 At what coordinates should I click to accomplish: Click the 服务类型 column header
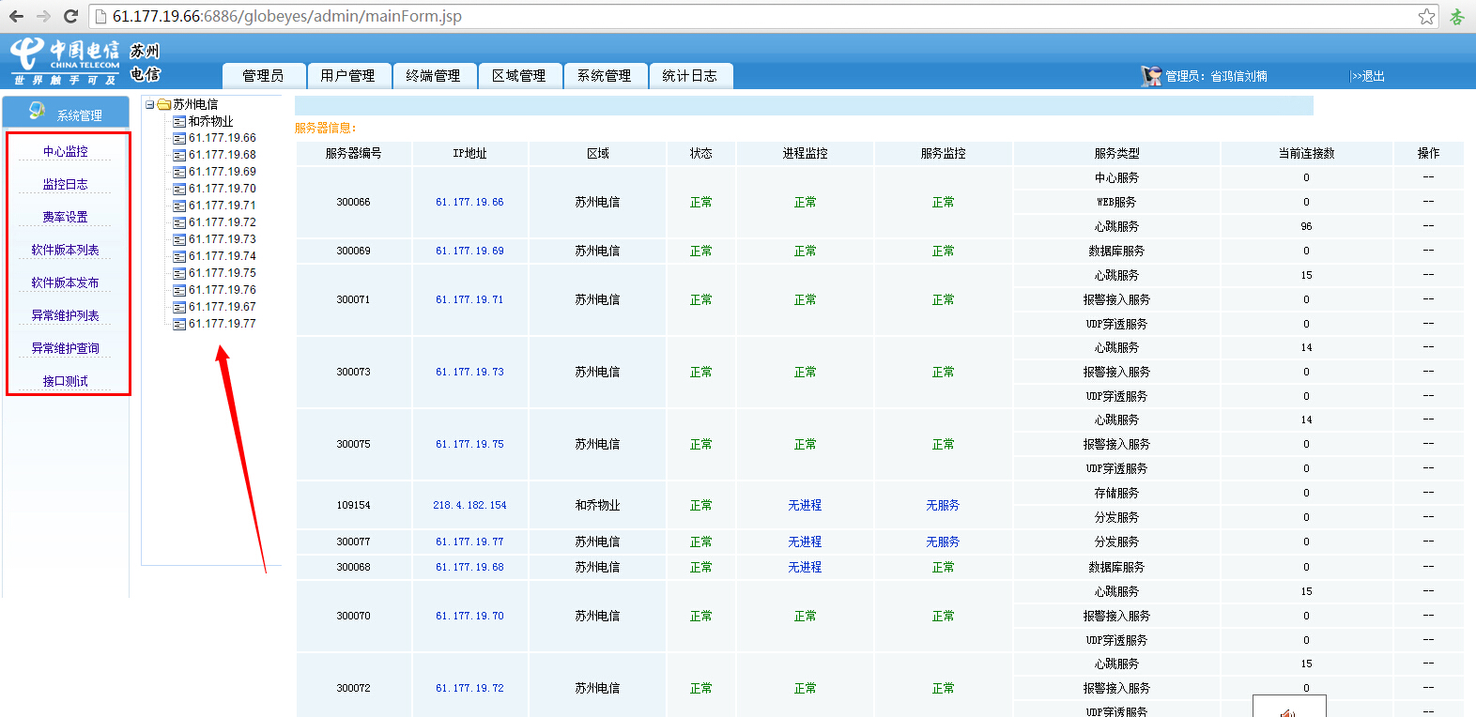[1116, 153]
